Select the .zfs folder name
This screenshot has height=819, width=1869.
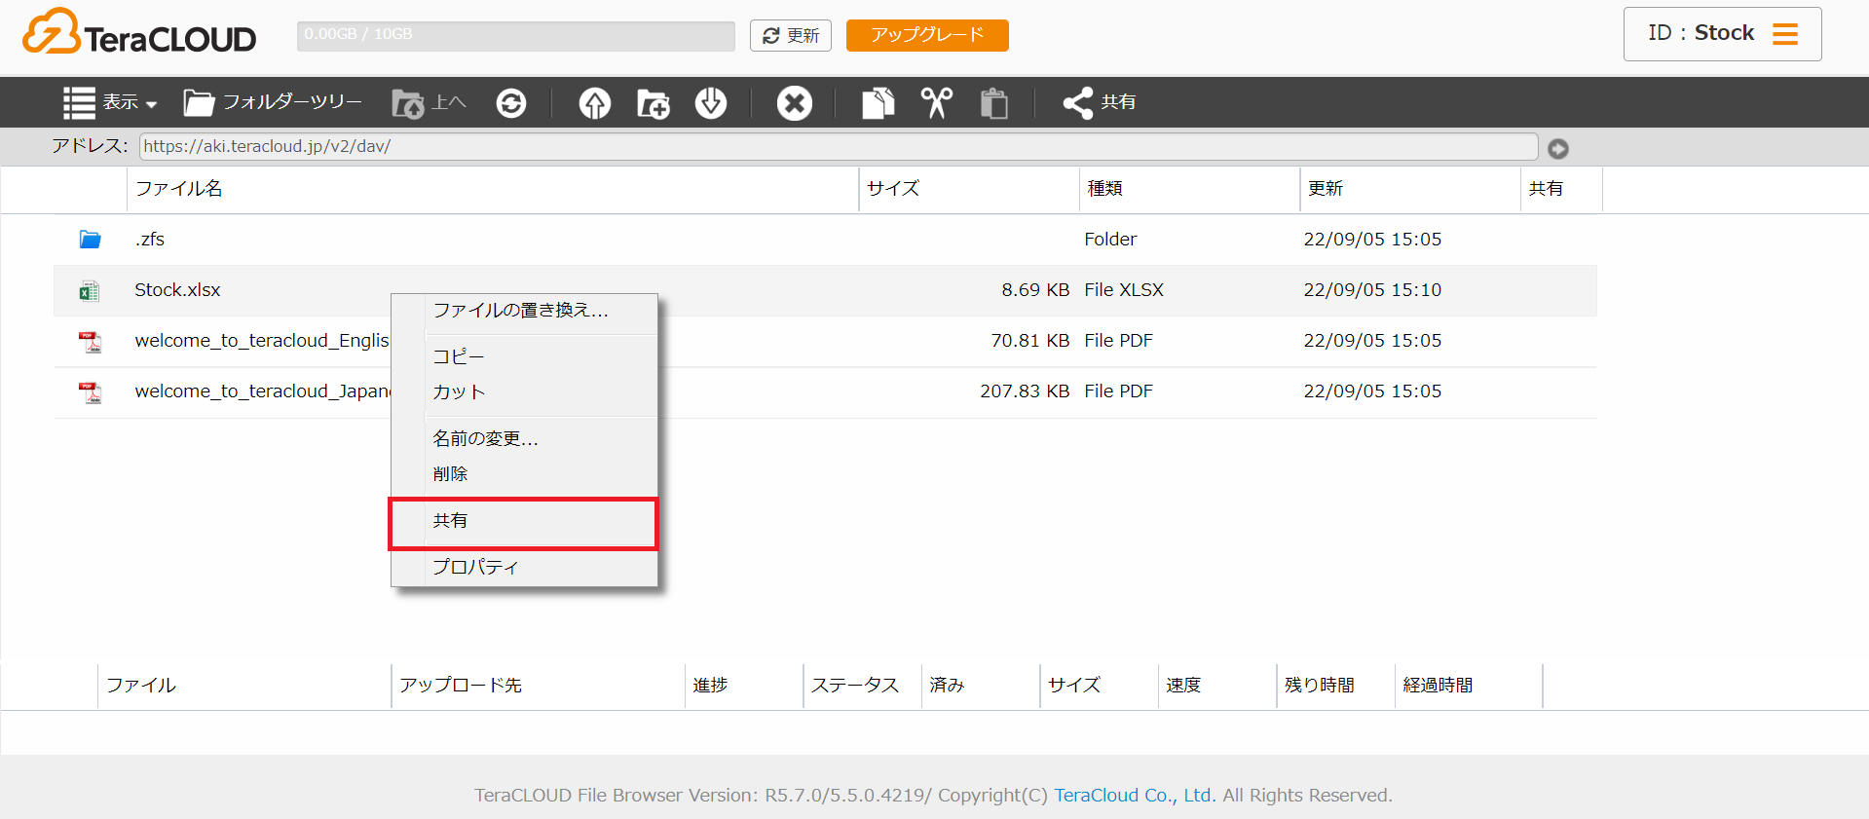pyautogui.click(x=150, y=240)
